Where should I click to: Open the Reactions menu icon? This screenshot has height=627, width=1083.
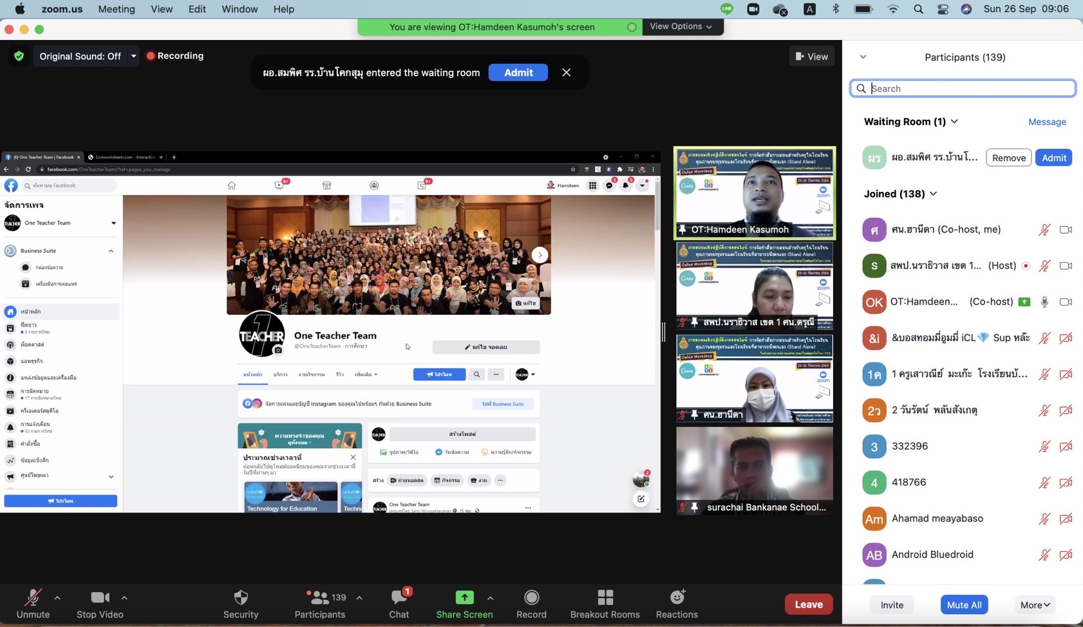pyautogui.click(x=677, y=598)
